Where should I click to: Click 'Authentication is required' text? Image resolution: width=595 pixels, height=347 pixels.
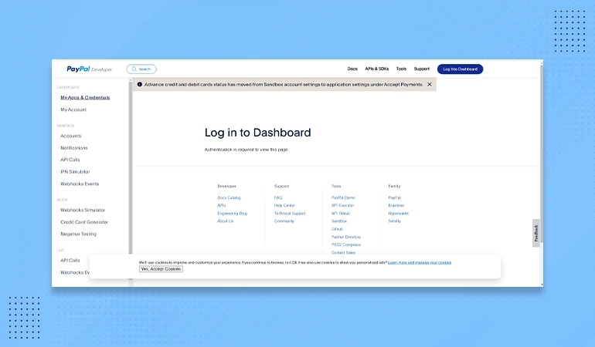tap(246, 150)
